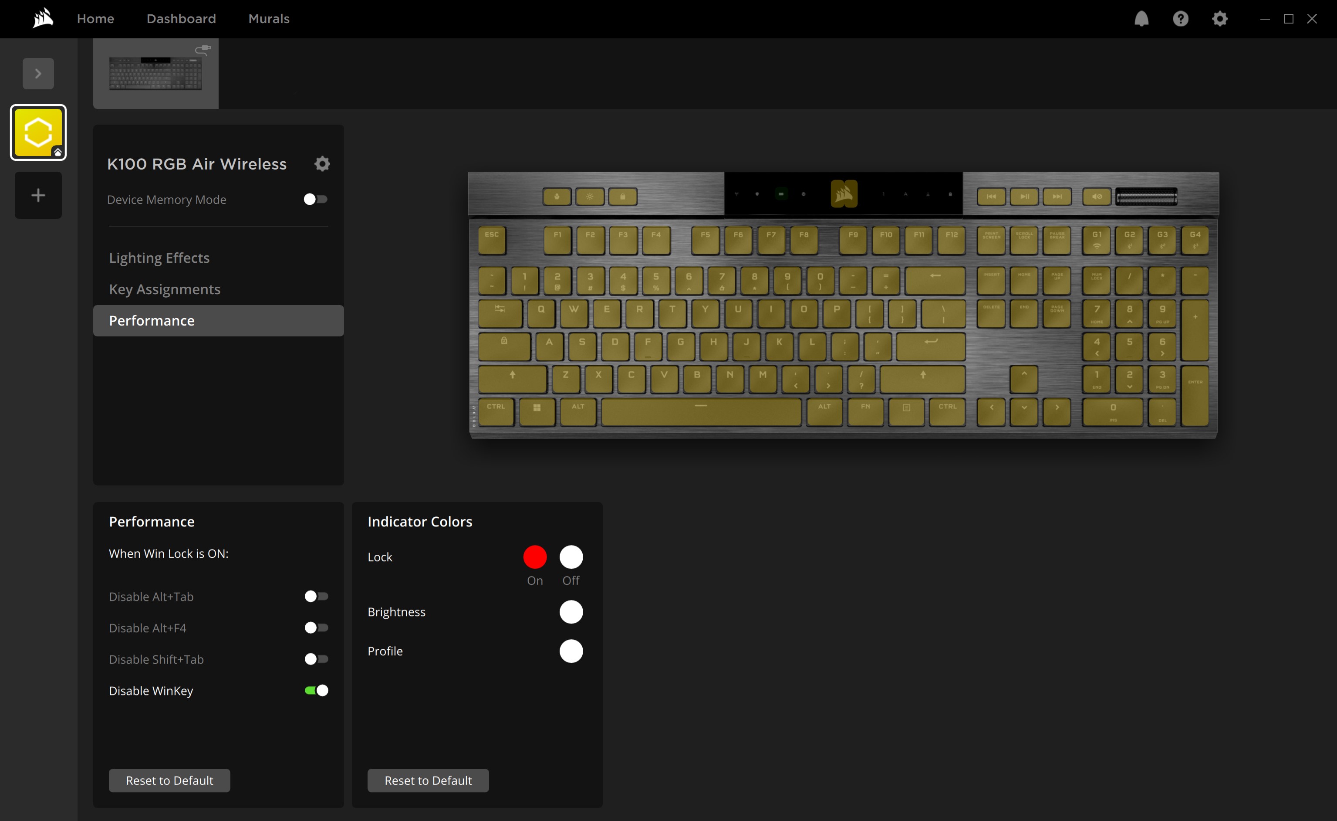Reset Performance panel to default

coord(169,780)
